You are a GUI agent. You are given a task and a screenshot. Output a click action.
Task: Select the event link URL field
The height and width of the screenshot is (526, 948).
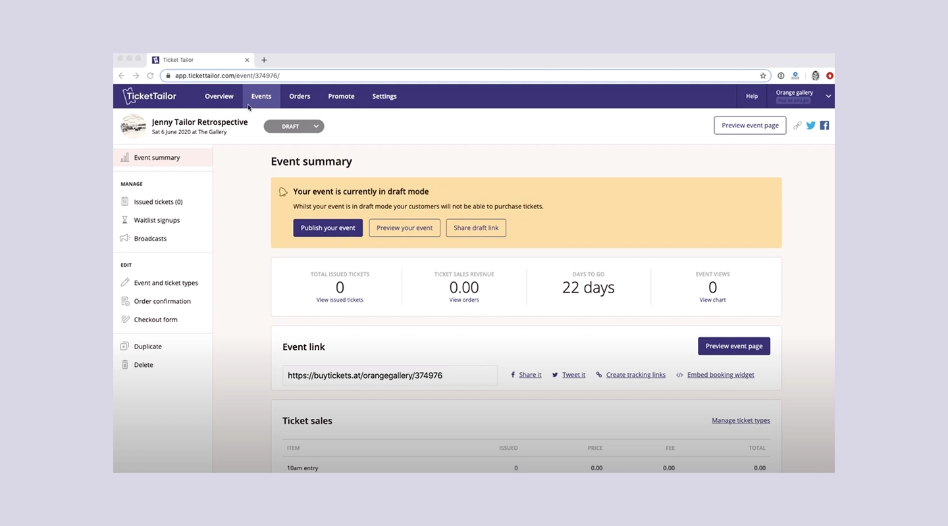click(389, 375)
